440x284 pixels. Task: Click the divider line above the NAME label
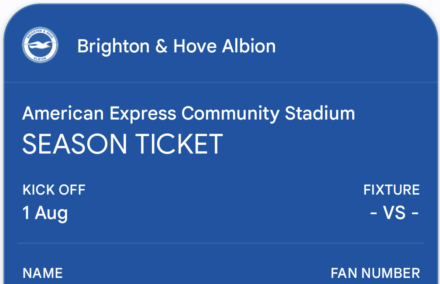(221, 243)
